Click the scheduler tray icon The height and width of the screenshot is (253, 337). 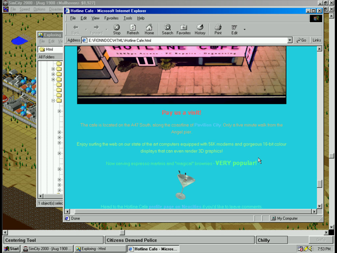pyautogui.click(x=300, y=249)
